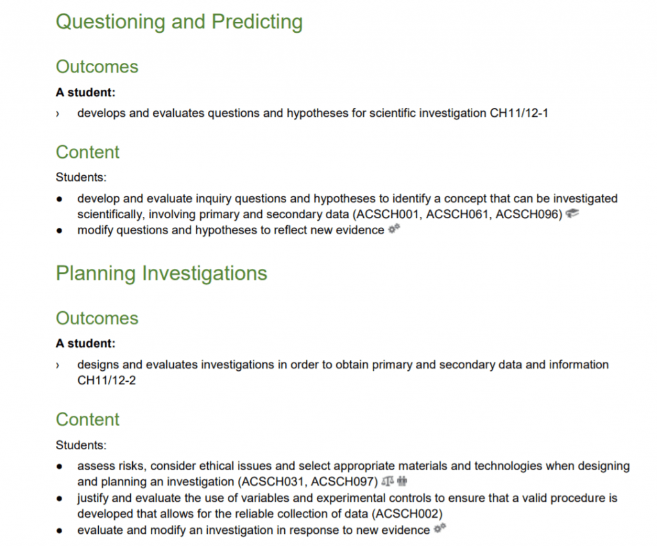
Task: Click the 'Content' subheading under Planning Investigations
Action: pyautogui.click(x=88, y=420)
